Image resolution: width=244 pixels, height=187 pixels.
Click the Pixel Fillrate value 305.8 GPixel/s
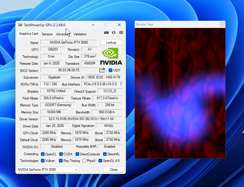[x=53, y=98]
